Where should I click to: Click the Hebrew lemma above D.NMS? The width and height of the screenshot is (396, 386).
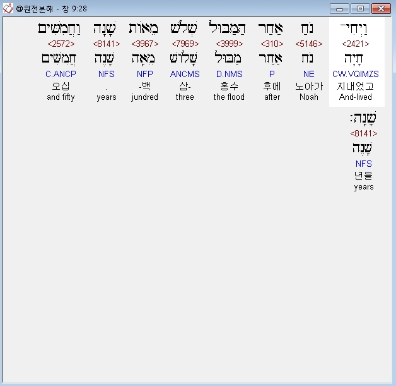tap(228, 57)
